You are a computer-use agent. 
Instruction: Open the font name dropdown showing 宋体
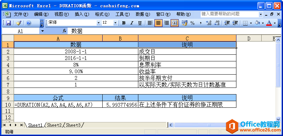(98, 23)
